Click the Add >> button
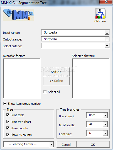113x150 pixels. [56, 72]
